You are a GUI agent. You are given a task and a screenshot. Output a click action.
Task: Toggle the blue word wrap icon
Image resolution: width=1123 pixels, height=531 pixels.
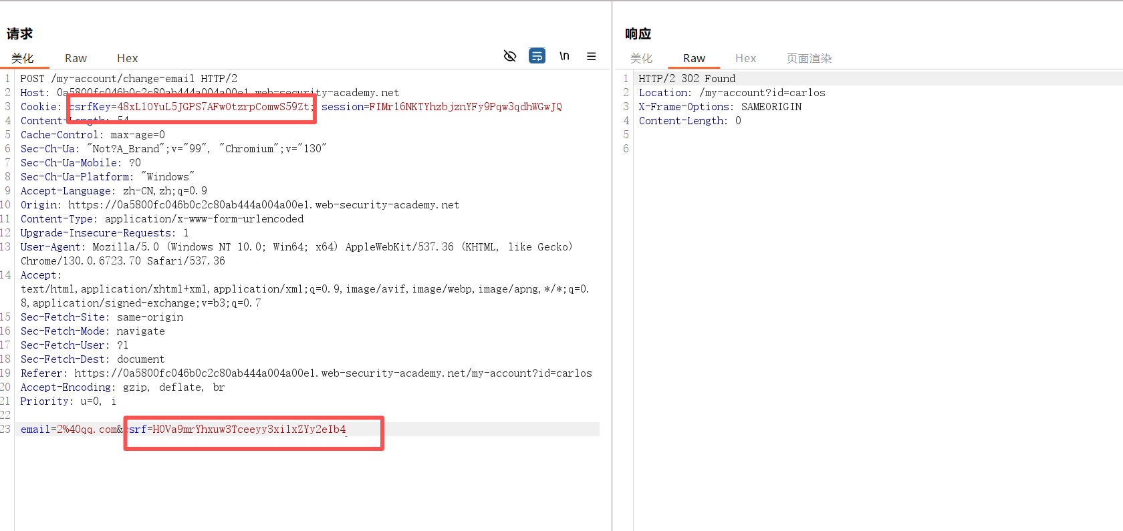coord(537,56)
